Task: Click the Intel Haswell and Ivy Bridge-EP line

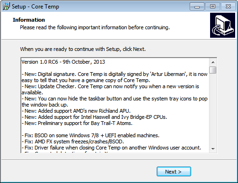Action: click(94, 117)
